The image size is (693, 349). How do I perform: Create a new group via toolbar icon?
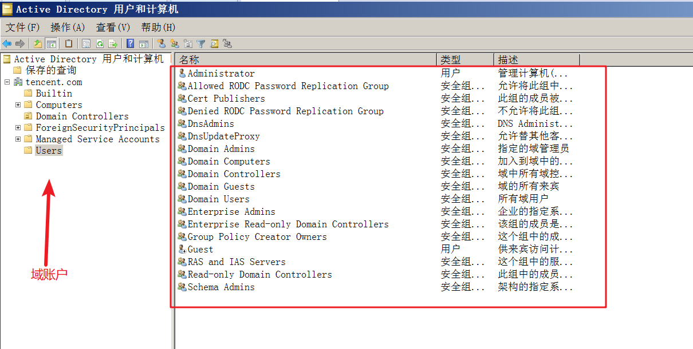[x=175, y=43]
